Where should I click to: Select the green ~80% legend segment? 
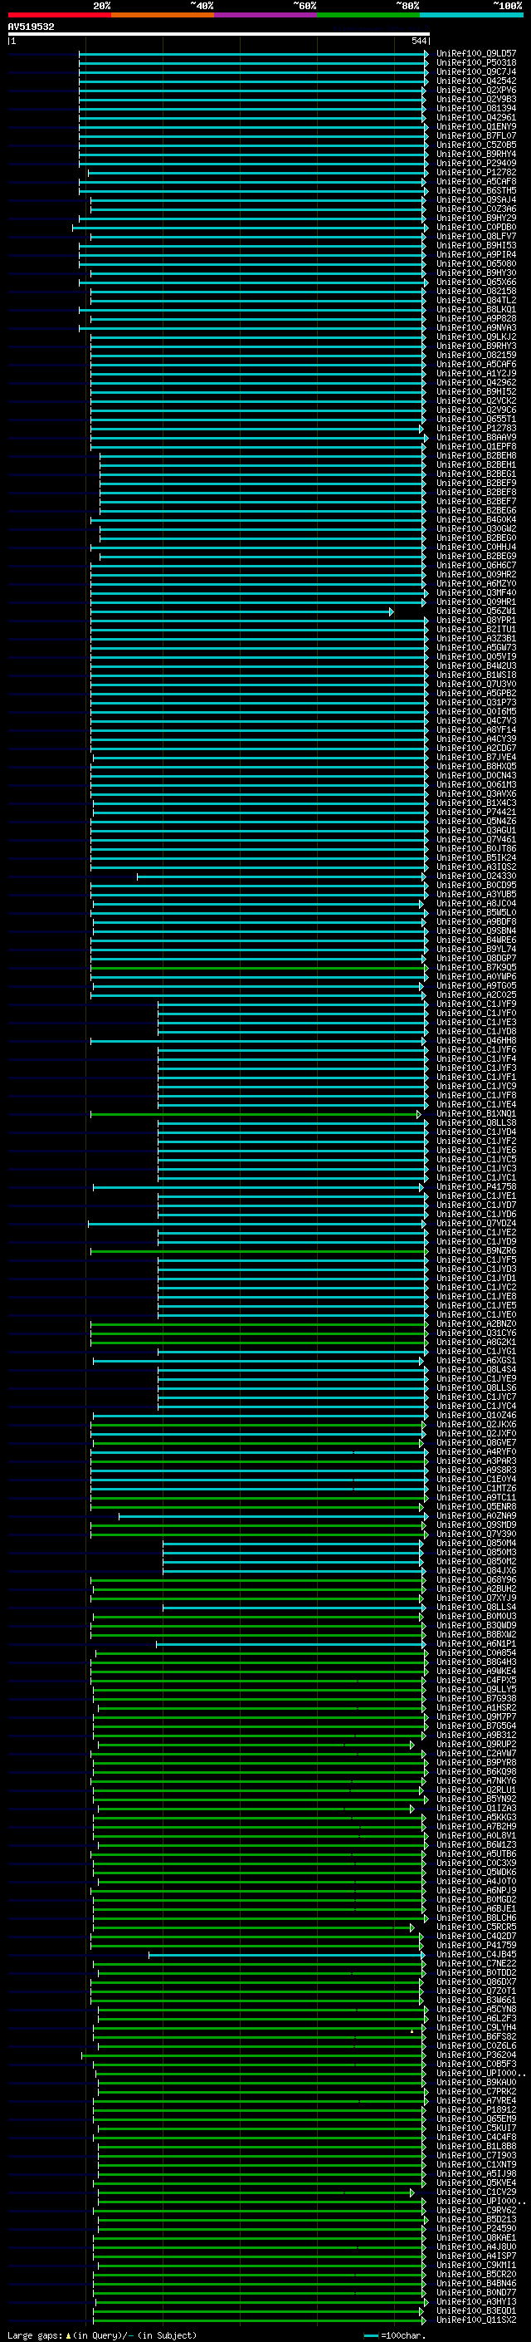coord(368,15)
